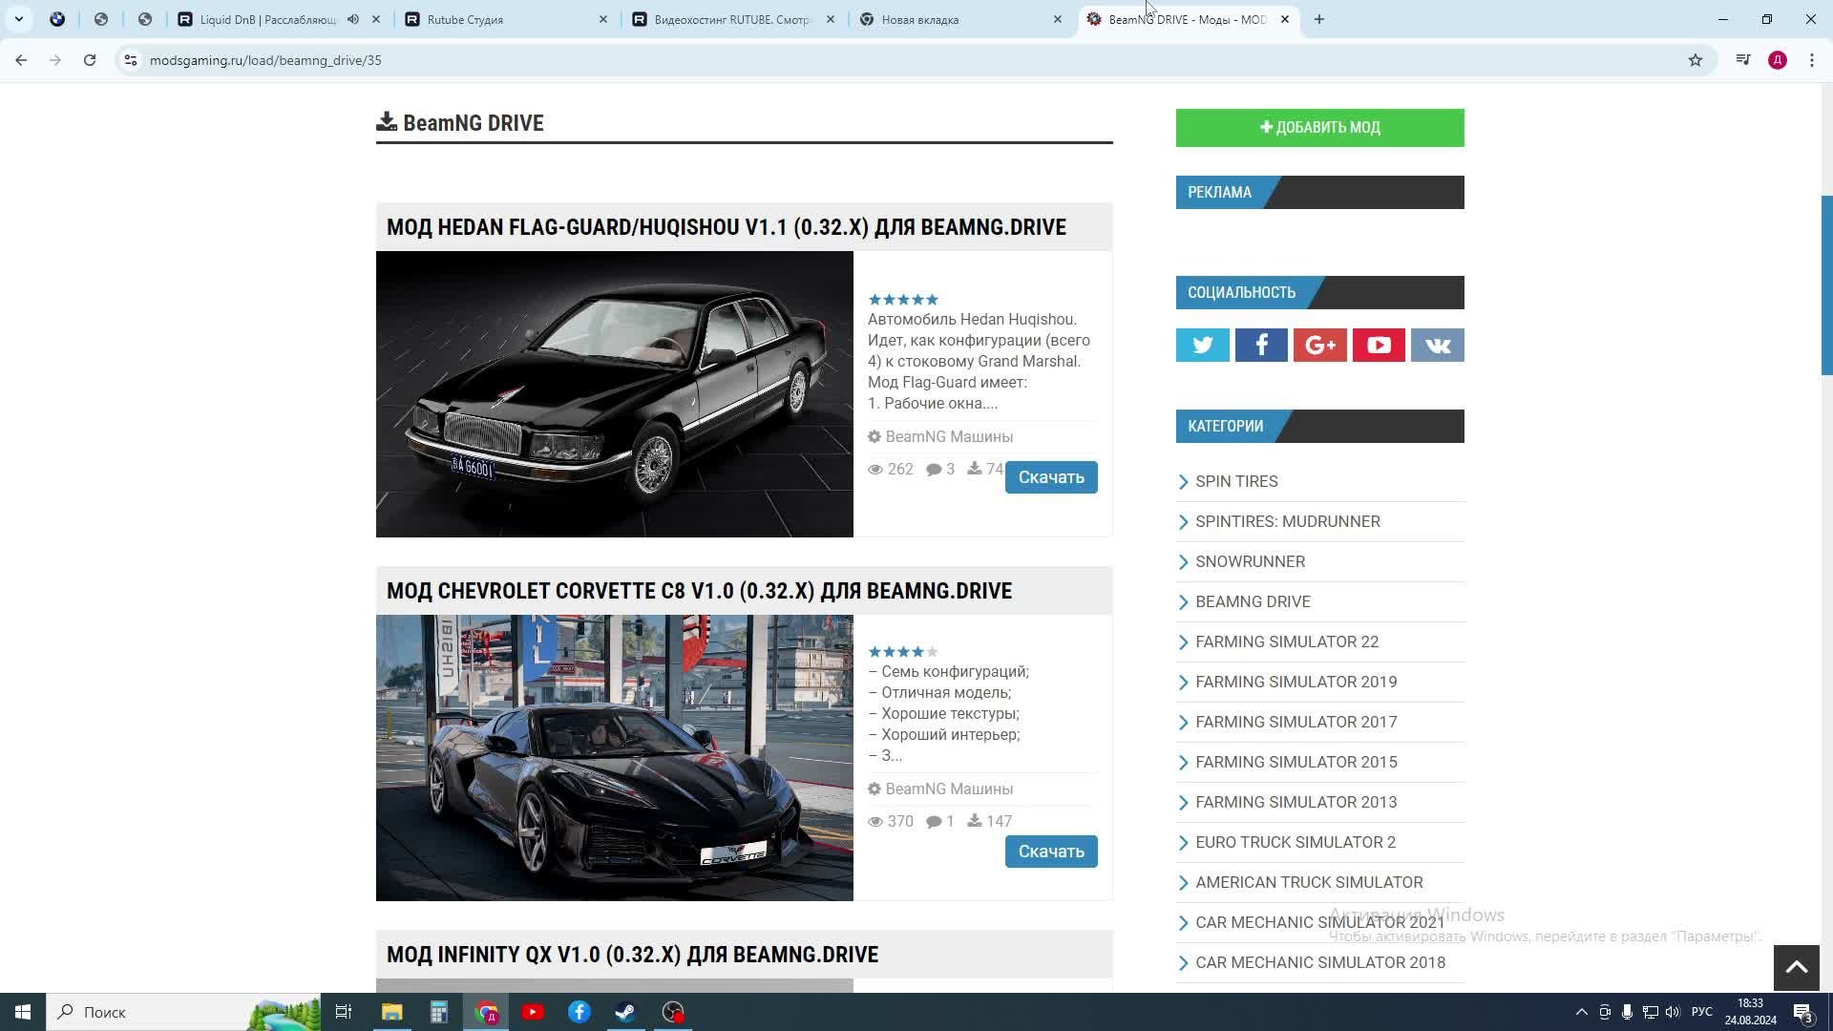Open the YouTube social icon

1378,345
